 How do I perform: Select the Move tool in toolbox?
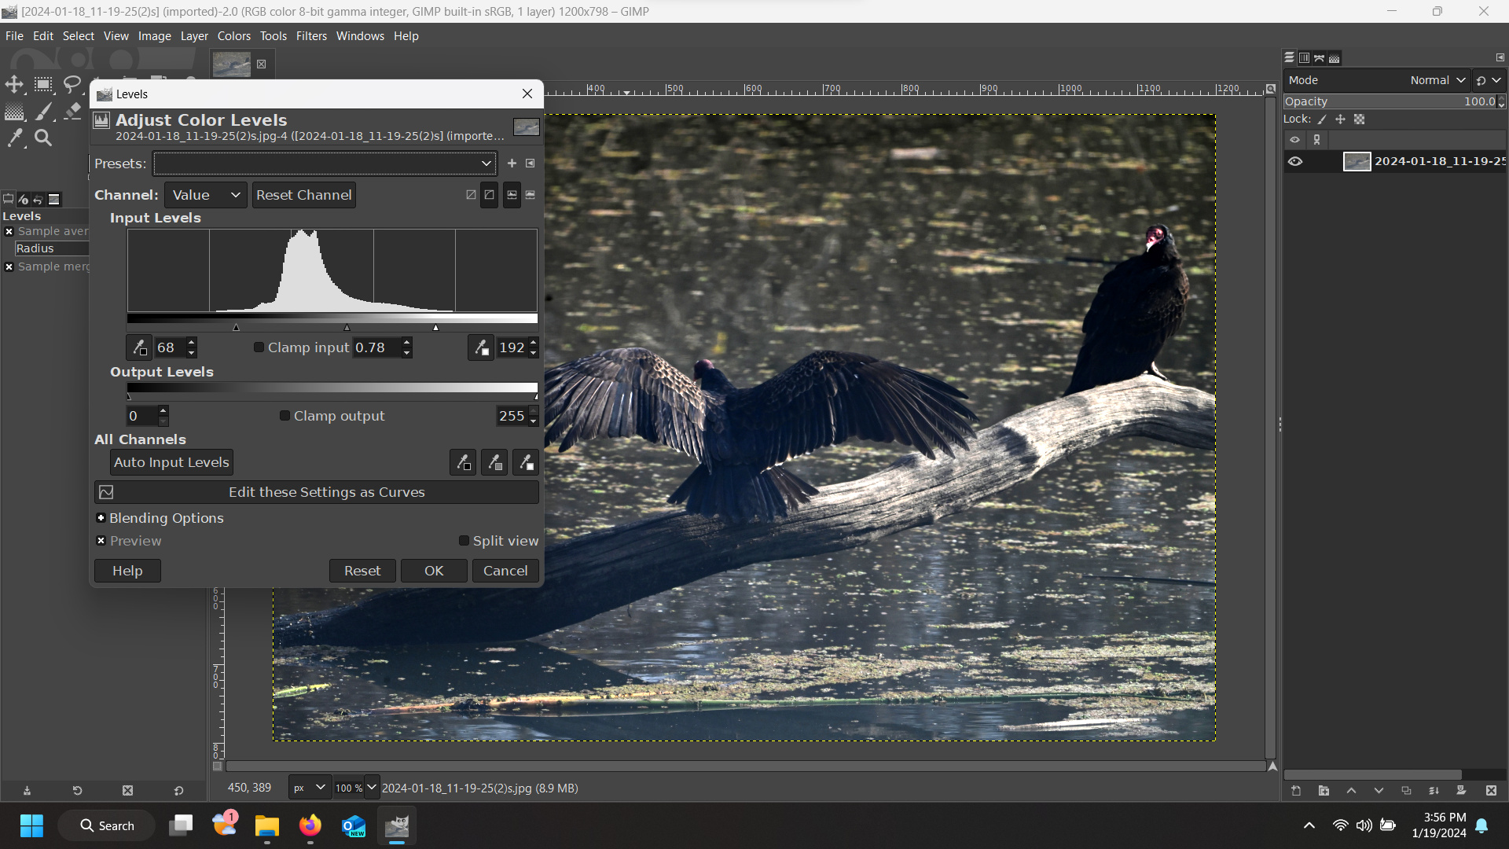[x=14, y=85]
